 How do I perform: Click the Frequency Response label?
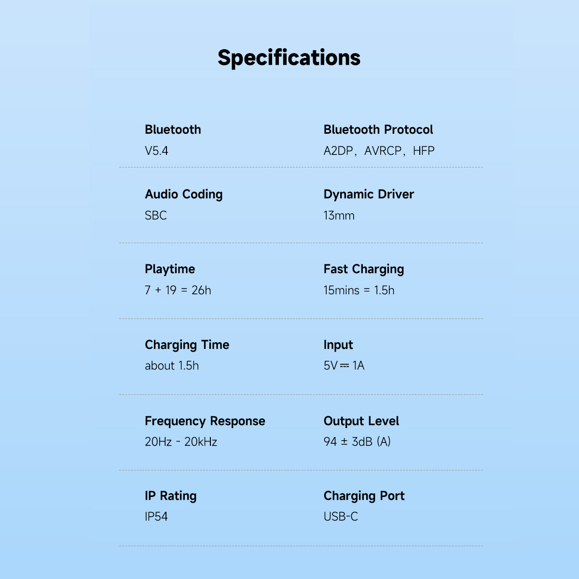tap(205, 421)
